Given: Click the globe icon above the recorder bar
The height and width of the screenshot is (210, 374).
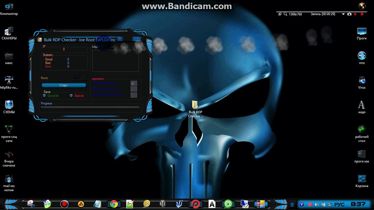Looking at the screenshot, I should click(362, 6).
